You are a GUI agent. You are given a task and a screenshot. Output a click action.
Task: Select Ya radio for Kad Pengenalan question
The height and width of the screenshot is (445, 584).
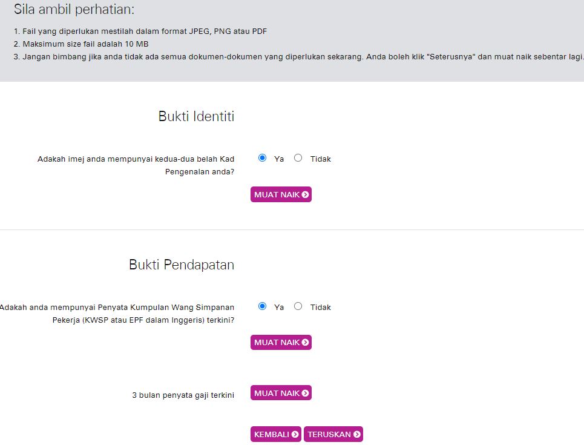(x=262, y=158)
